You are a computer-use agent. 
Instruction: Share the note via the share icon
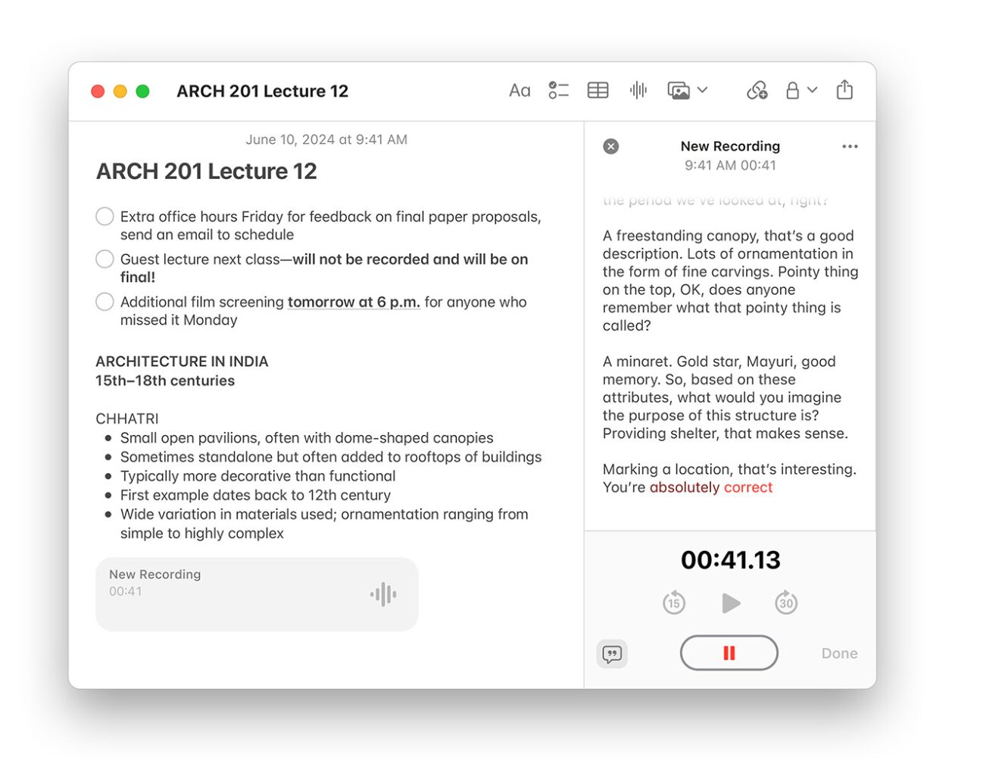click(x=844, y=90)
